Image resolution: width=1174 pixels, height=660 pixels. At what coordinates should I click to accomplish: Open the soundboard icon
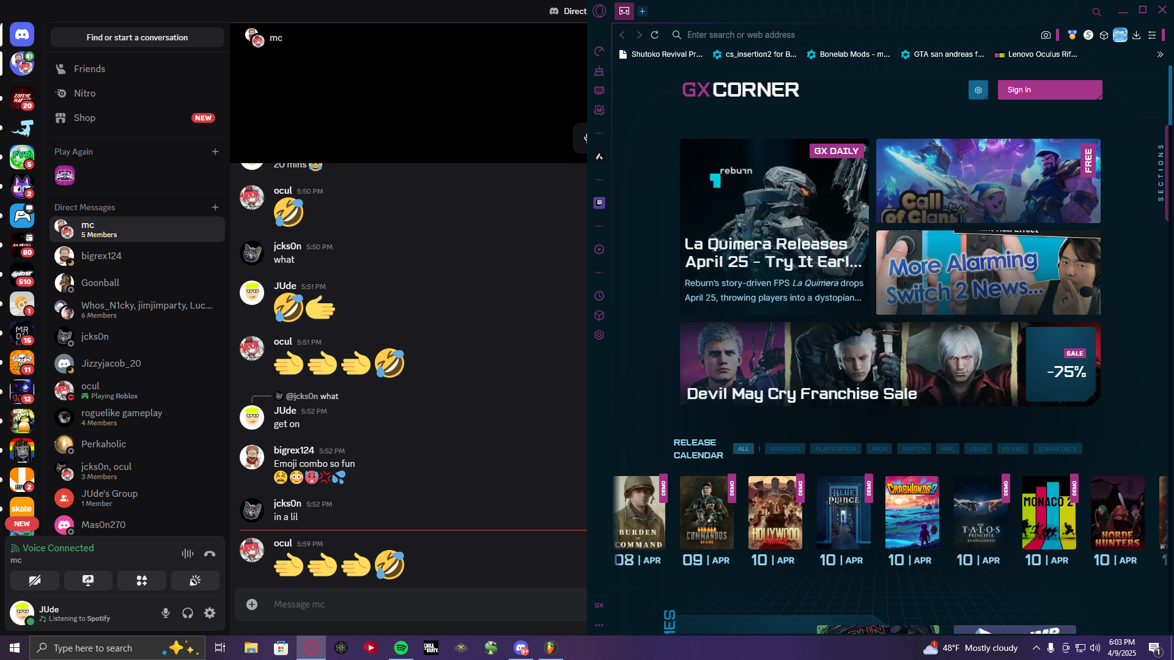[x=195, y=581]
